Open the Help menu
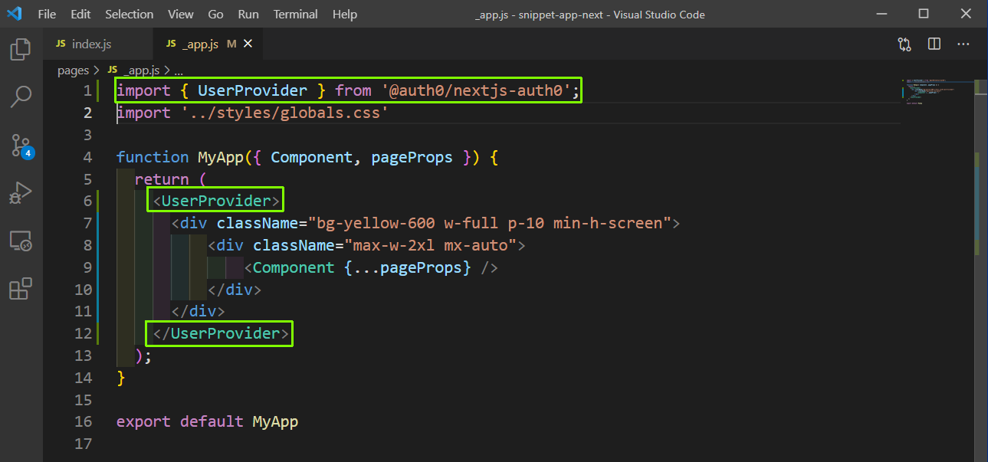 click(x=345, y=15)
